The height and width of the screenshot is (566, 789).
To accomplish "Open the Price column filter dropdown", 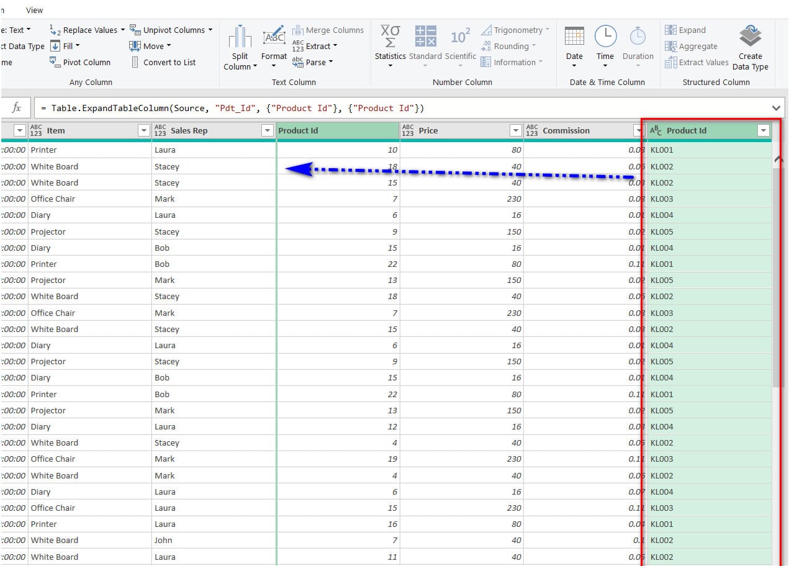I will click(x=515, y=130).
